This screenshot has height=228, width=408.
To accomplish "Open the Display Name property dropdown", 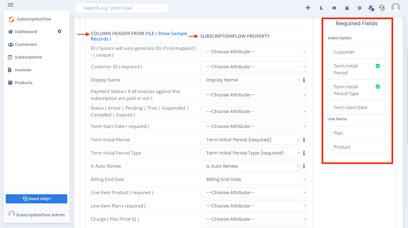I will click(x=251, y=80).
